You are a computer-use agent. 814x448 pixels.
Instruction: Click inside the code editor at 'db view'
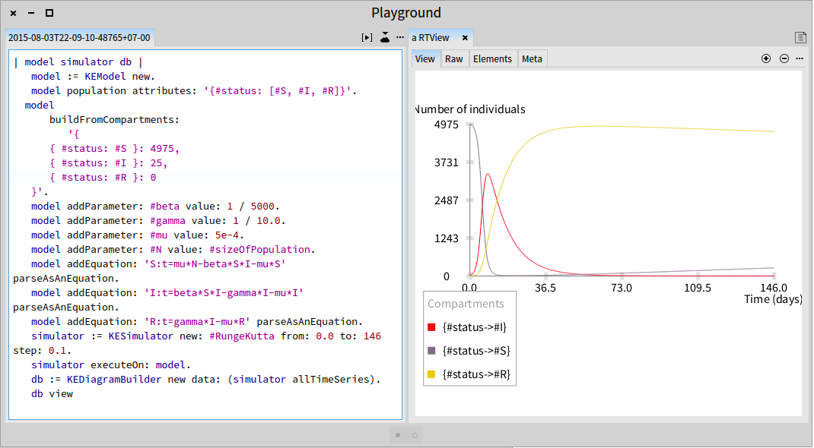[x=52, y=393]
